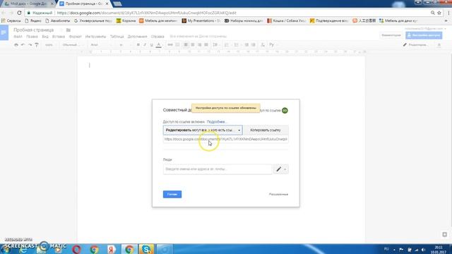452x254 pixels.
Task: Open the zoom level dropdown
Action: [x=50, y=45]
